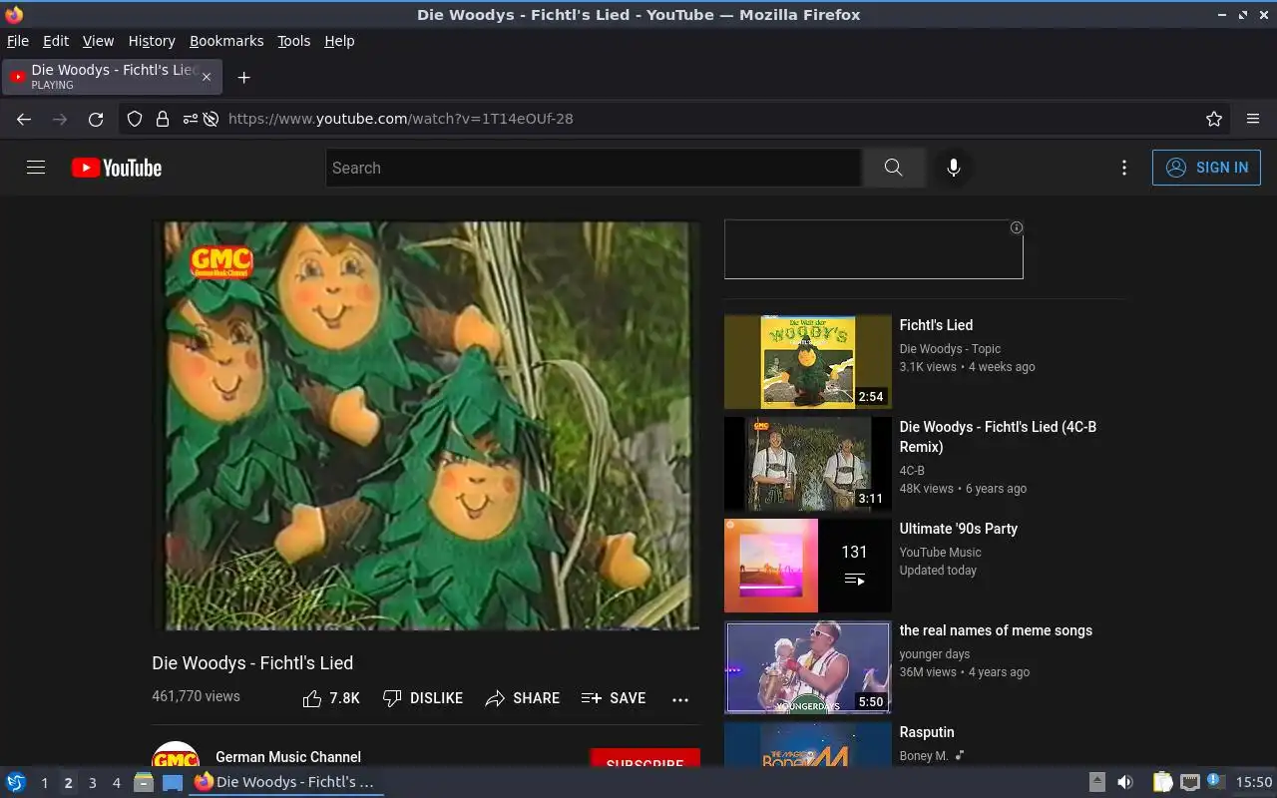This screenshot has height=798, width=1277.
Task: Click 'Die Woodys - Fichtl's Lied (4C-B Remix)' title
Action: [998, 437]
